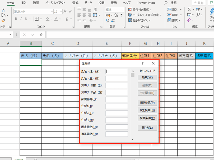Open the font name dropdown 游ゴシック
Viewport: 214px width, 160px height.
coord(52,12)
